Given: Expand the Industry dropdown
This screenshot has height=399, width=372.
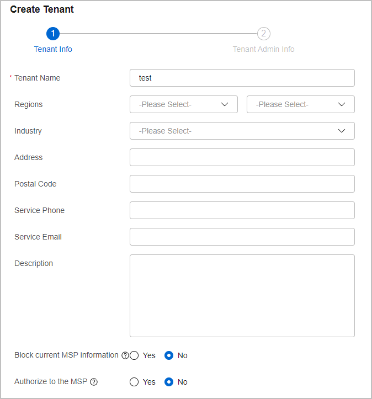Looking at the screenshot, I should click(242, 131).
